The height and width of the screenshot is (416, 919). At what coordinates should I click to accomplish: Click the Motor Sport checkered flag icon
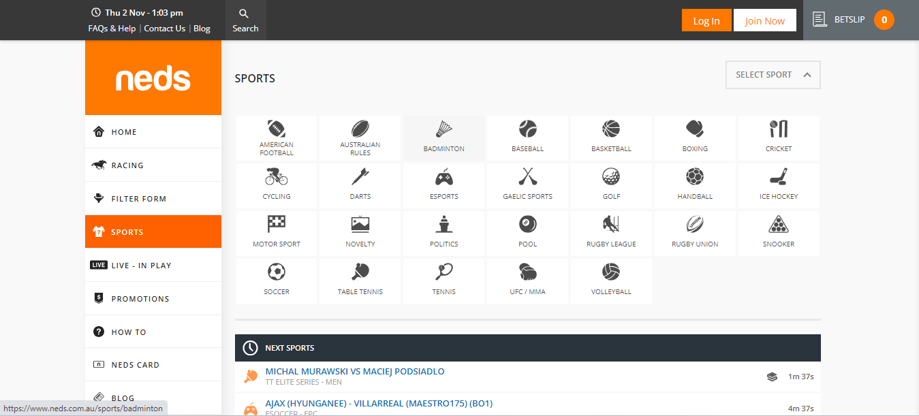point(277,225)
